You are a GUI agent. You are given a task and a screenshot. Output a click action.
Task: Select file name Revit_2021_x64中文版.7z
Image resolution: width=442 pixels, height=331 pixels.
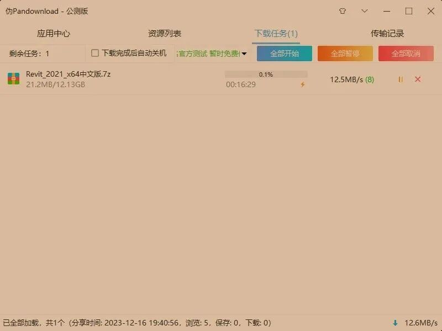click(68, 74)
